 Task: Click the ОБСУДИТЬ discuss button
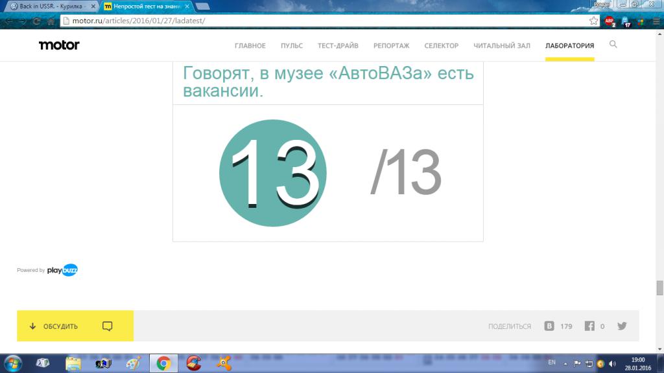tap(75, 326)
